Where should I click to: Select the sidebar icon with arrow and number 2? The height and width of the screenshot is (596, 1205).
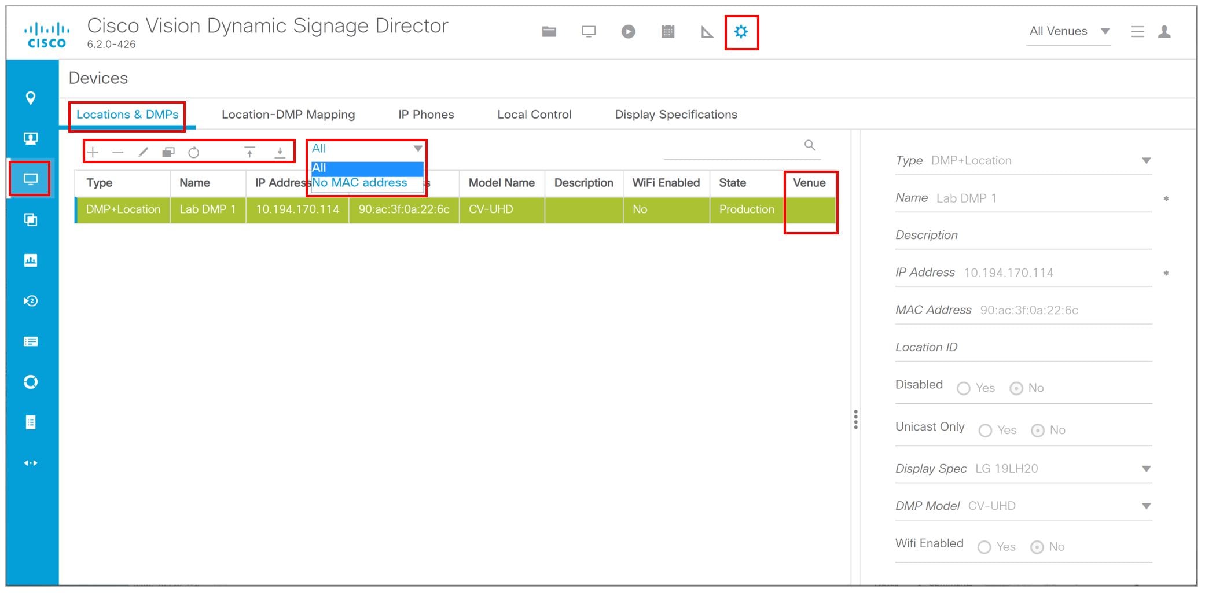point(31,301)
